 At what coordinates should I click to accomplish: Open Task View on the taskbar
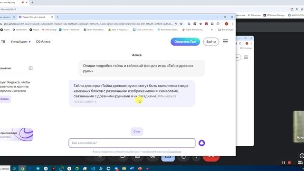14,169
